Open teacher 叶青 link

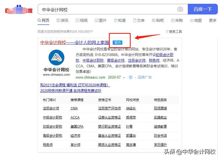point(129,127)
